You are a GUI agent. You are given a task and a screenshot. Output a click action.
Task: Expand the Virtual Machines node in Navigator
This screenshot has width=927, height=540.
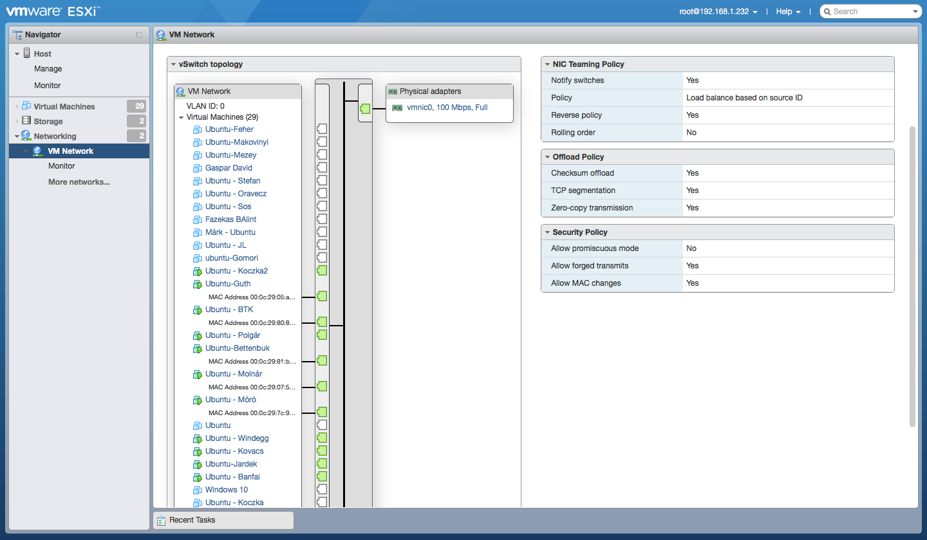pos(17,107)
